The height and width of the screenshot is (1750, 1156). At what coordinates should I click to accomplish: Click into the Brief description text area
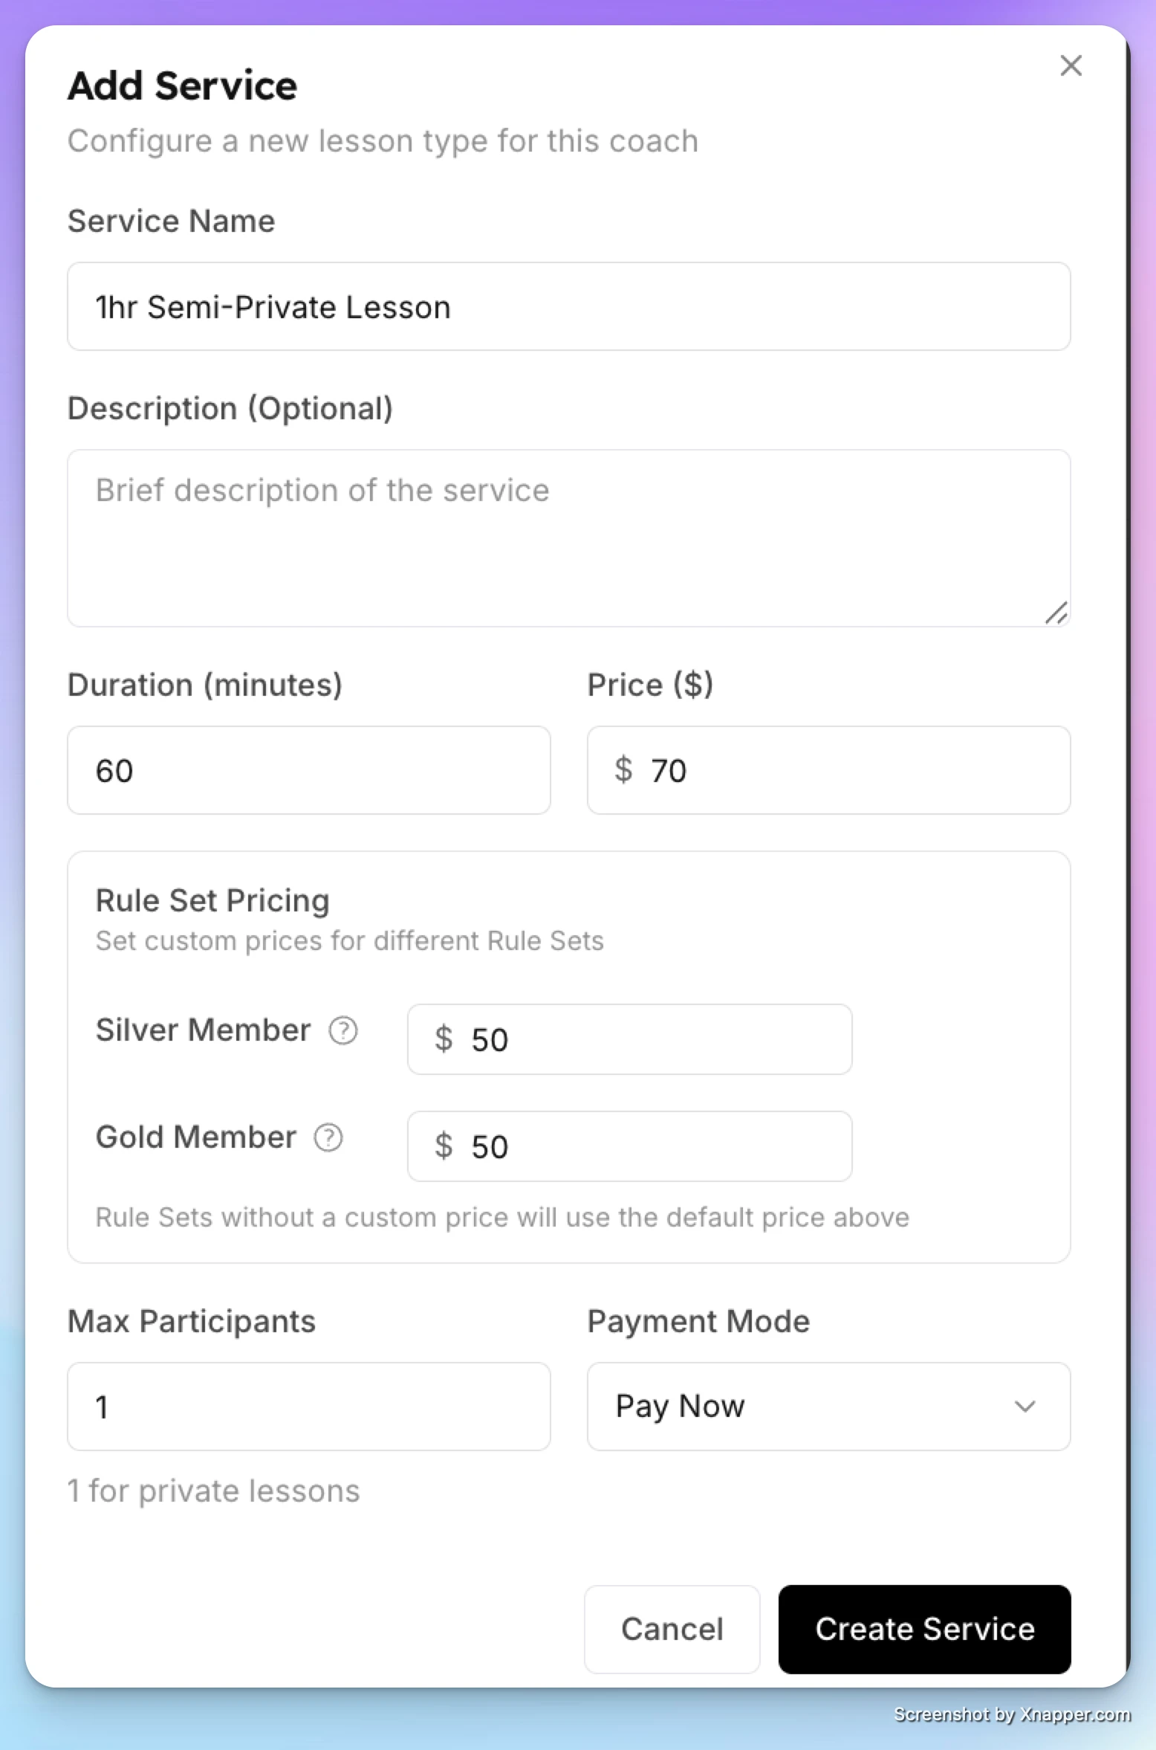pos(569,538)
